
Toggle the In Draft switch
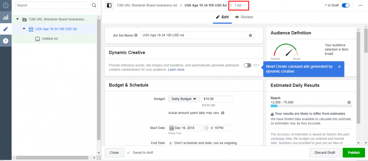tap(346, 5)
